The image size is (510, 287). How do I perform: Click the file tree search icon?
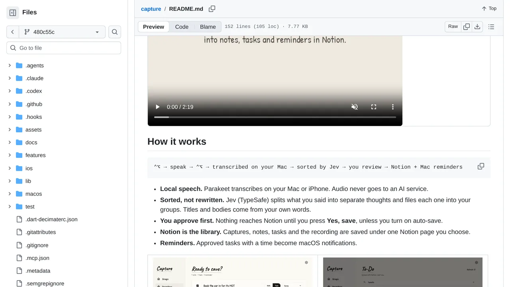point(115,32)
